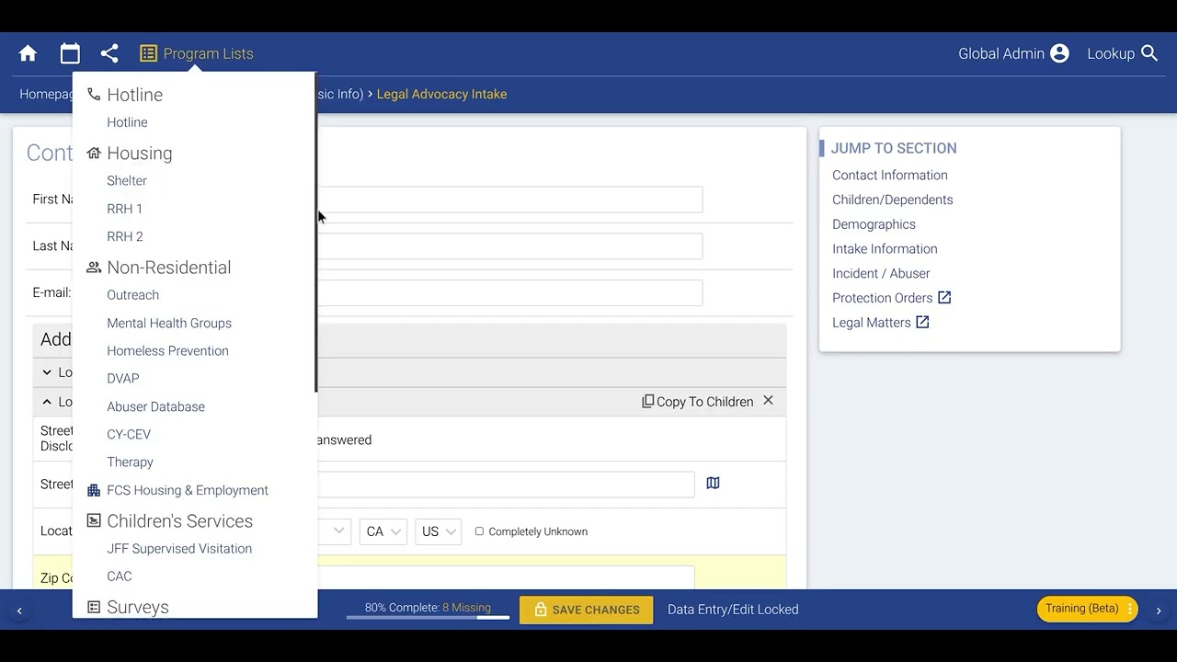1177x662 pixels.
Task: Jump to Intake Information section
Action: coord(885,248)
